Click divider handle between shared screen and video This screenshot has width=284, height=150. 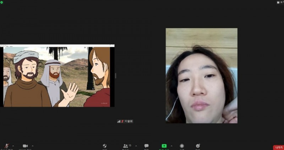coord(116,76)
